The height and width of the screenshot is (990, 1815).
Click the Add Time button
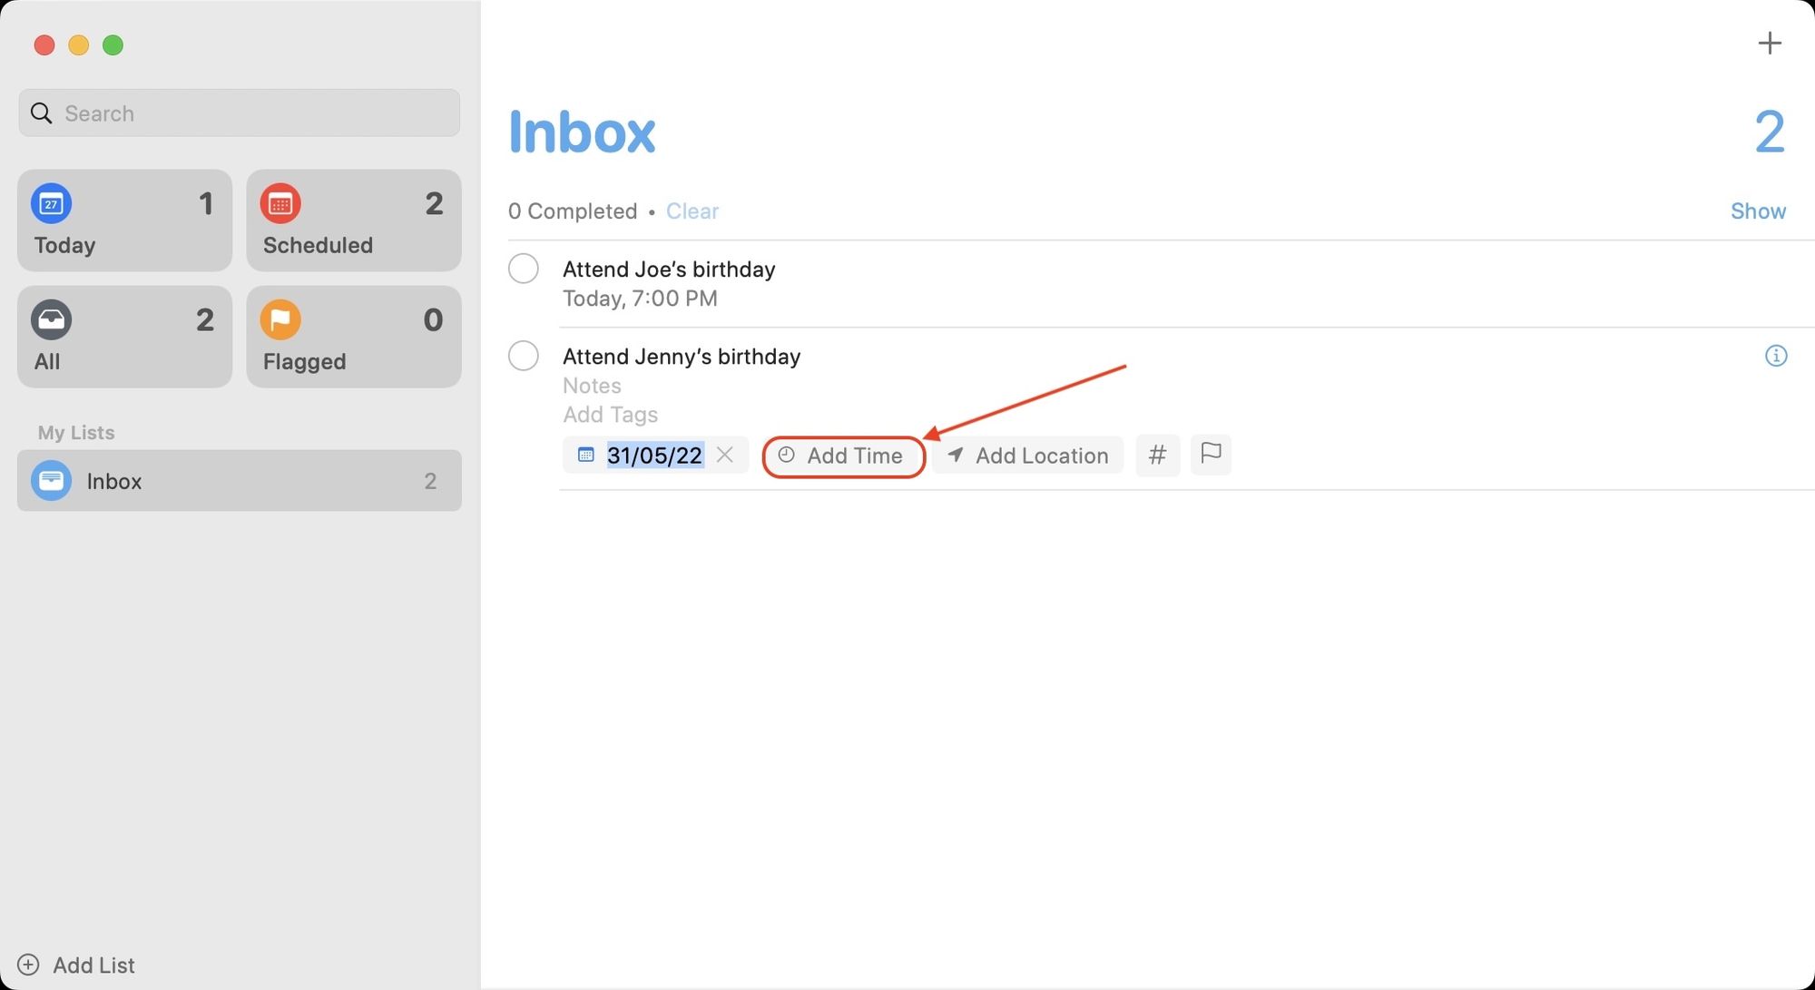click(843, 455)
